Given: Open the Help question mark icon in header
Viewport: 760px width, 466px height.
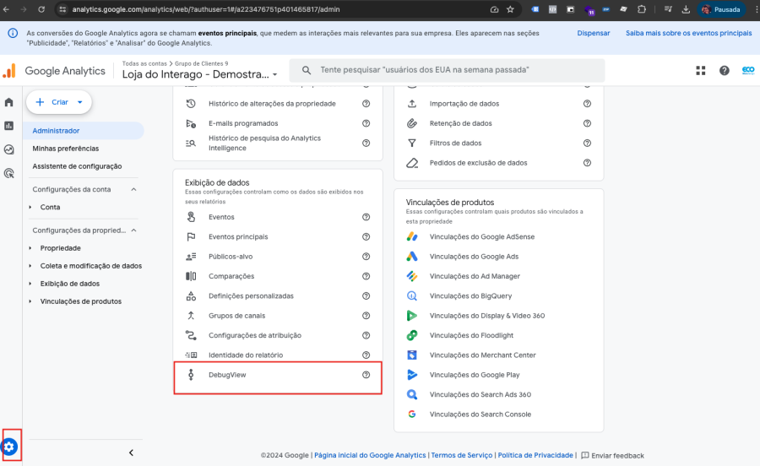Looking at the screenshot, I should (x=725, y=71).
